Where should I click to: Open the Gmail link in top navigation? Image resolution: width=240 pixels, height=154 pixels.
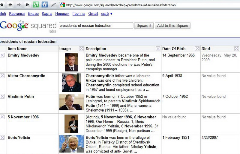93,14
